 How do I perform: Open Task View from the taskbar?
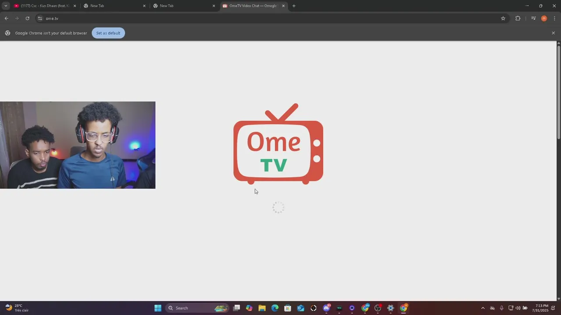click(x=237, y=308)
